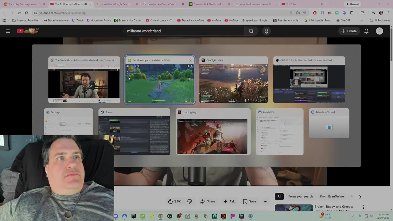Switch to the Loading Bay window
Image resolution: width=393 pixels, height=221 pixels.
[213, 132]
